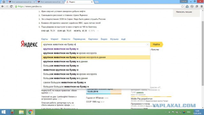Expand the ещё services menu
Screen dimensions: 204x115
click(x=123, y=39)
